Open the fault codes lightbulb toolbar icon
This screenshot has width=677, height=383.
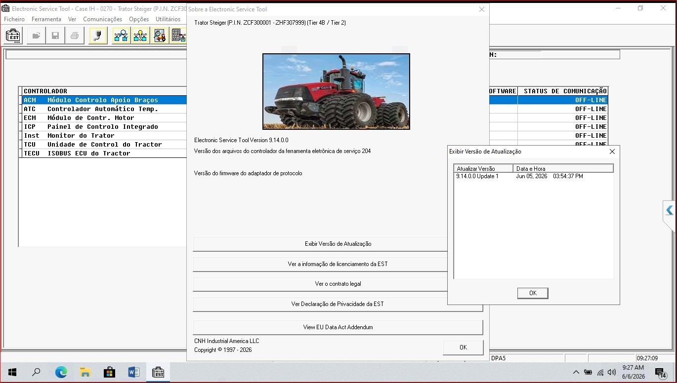point(140,36)
